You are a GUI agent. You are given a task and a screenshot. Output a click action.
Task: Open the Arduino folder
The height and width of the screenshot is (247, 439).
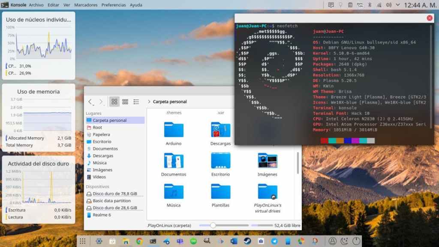click(174, 130)
